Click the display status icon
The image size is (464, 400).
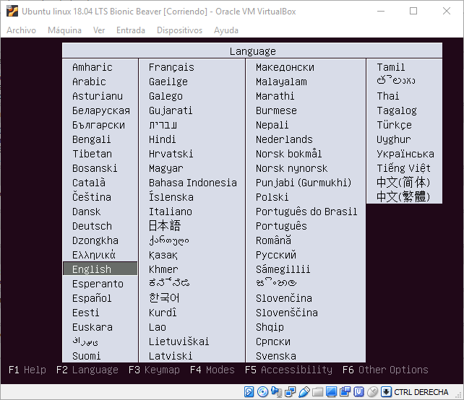point(331,392)
